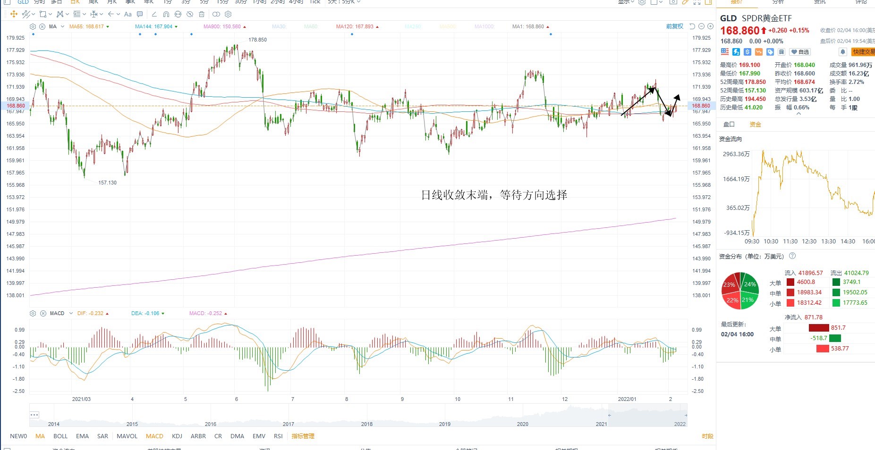Set a price alert with bell icon
Viewport: 875px width, 450px height.
click(842, 52)
